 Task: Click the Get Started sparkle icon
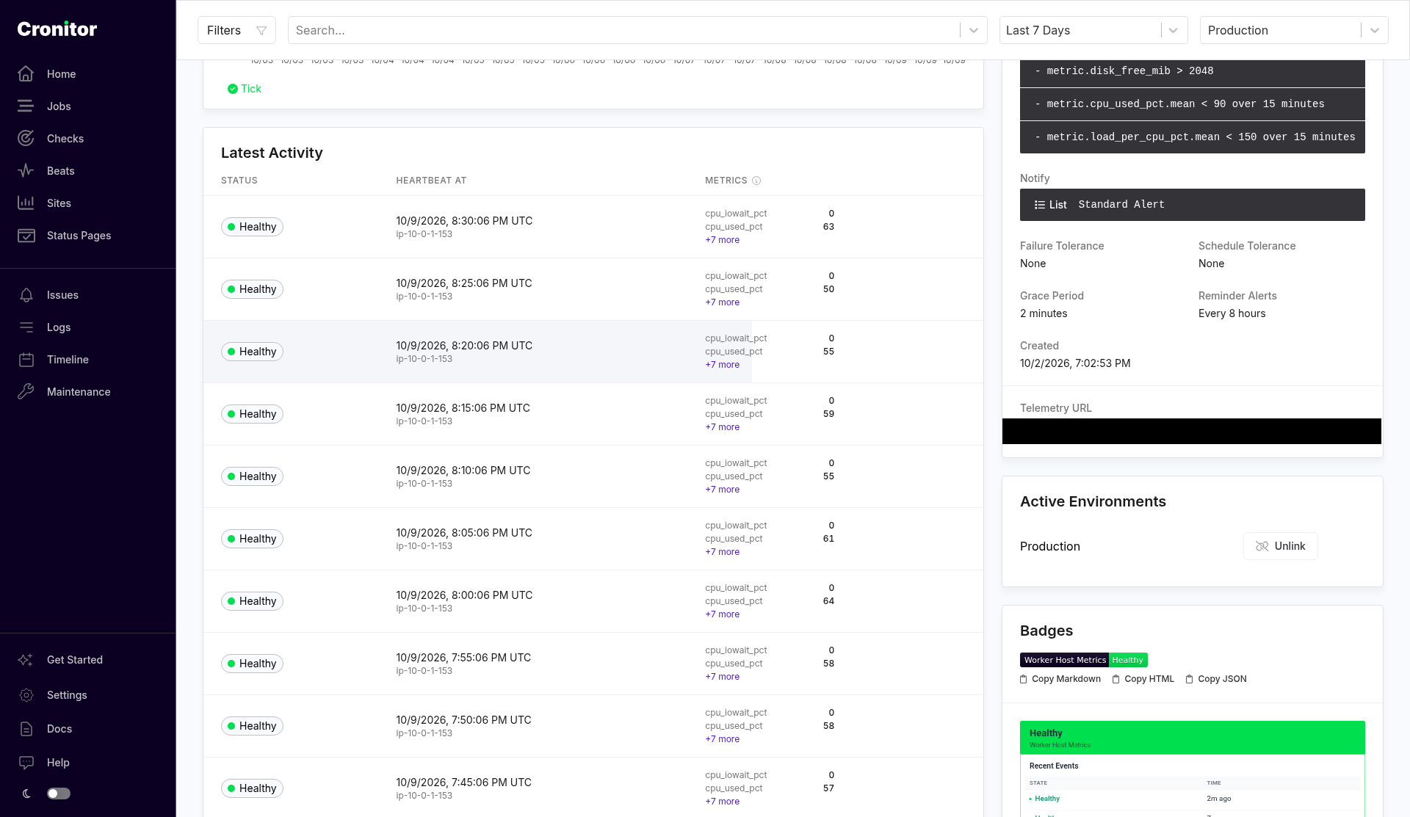(26, 660)
